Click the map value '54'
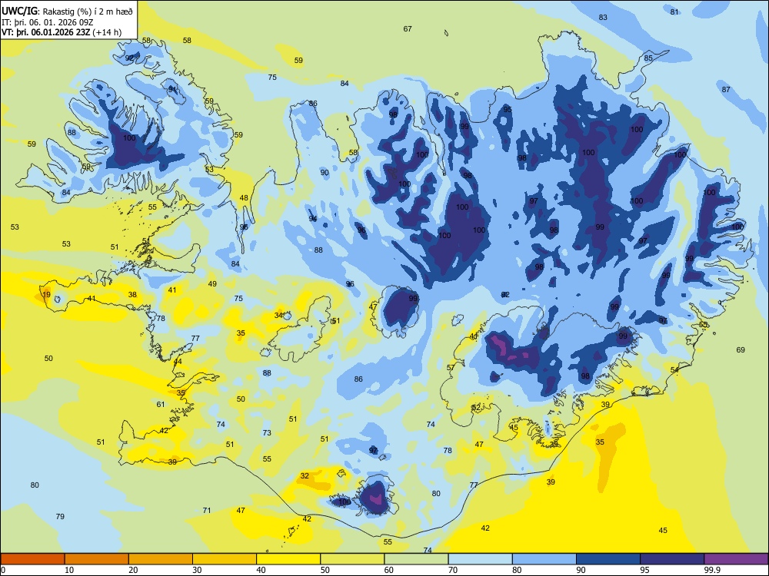This screenshot has height=576, width=769. [x=675, y=370]
